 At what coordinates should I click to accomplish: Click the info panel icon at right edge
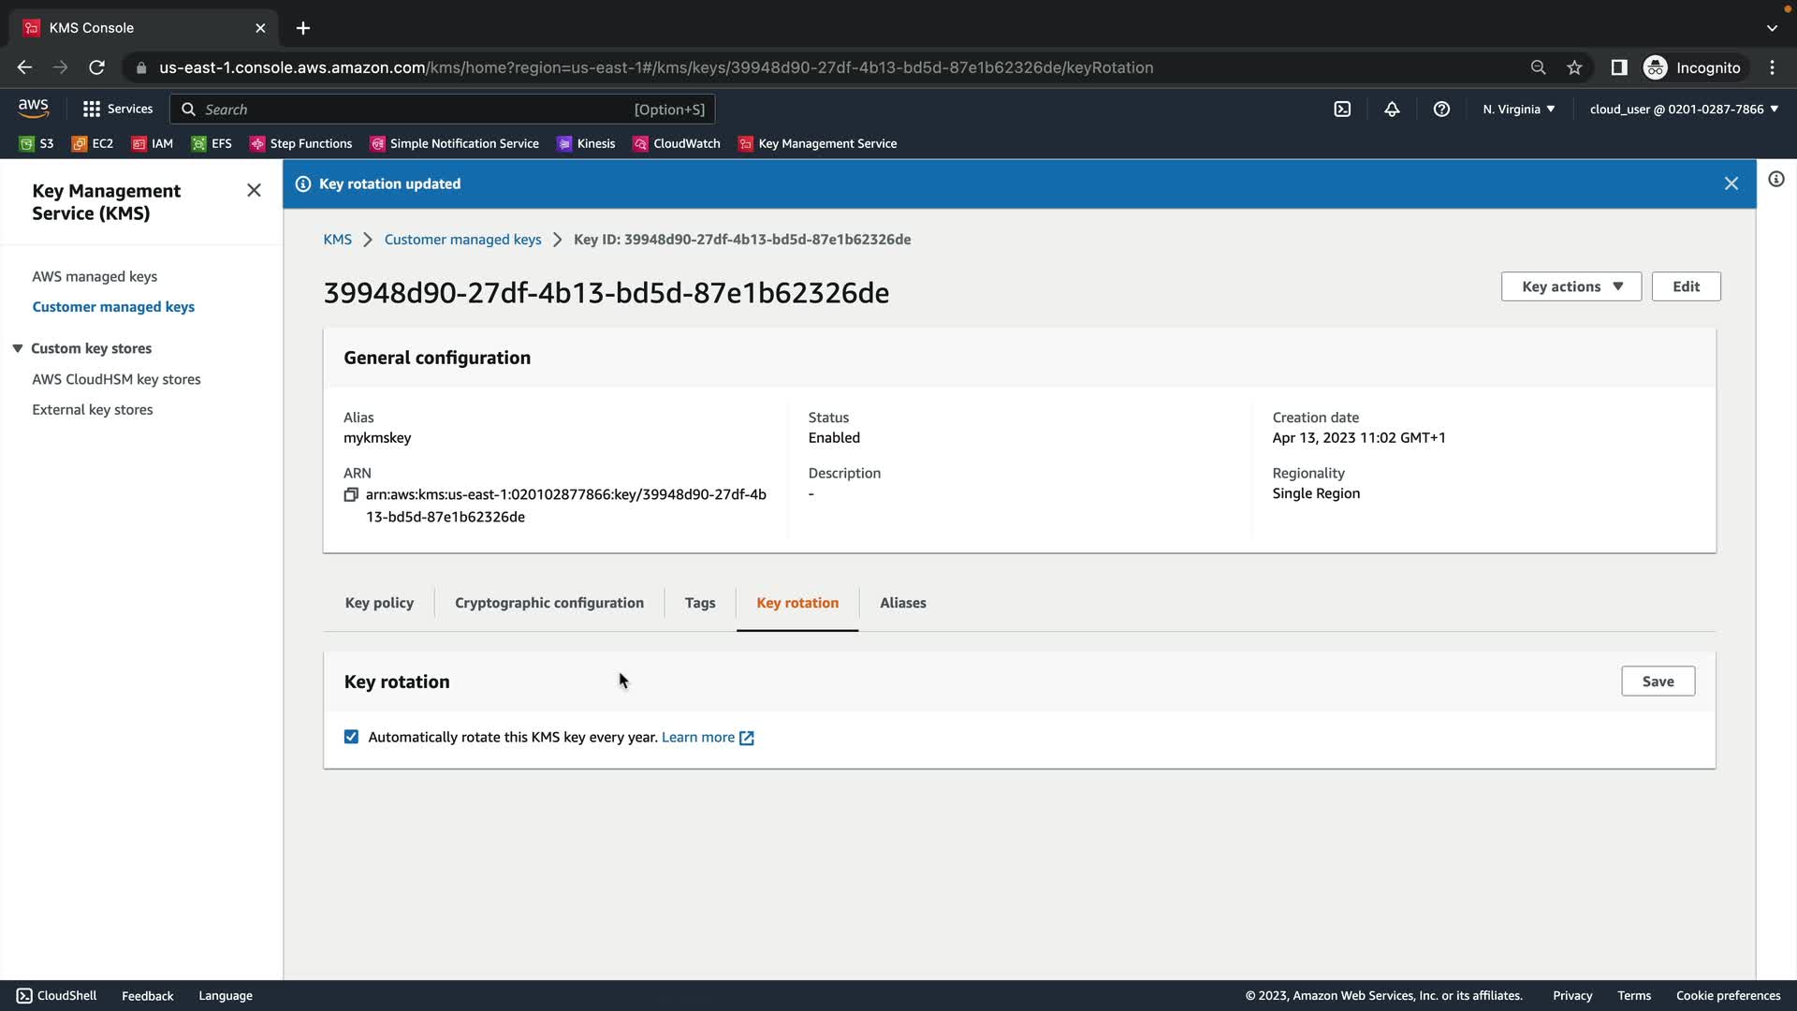tap(1775, 179)
